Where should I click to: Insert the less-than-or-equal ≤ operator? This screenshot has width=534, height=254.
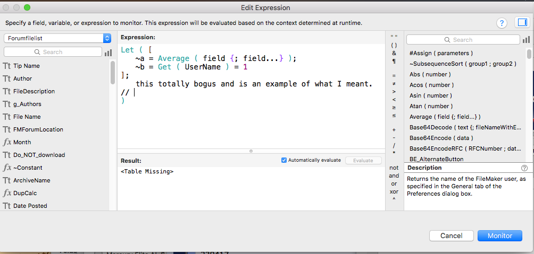(394, 116)
